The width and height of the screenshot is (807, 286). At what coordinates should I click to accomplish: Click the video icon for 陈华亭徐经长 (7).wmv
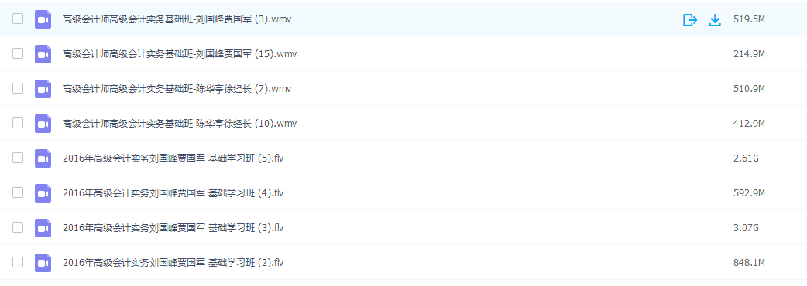click(x=43, y=89)
